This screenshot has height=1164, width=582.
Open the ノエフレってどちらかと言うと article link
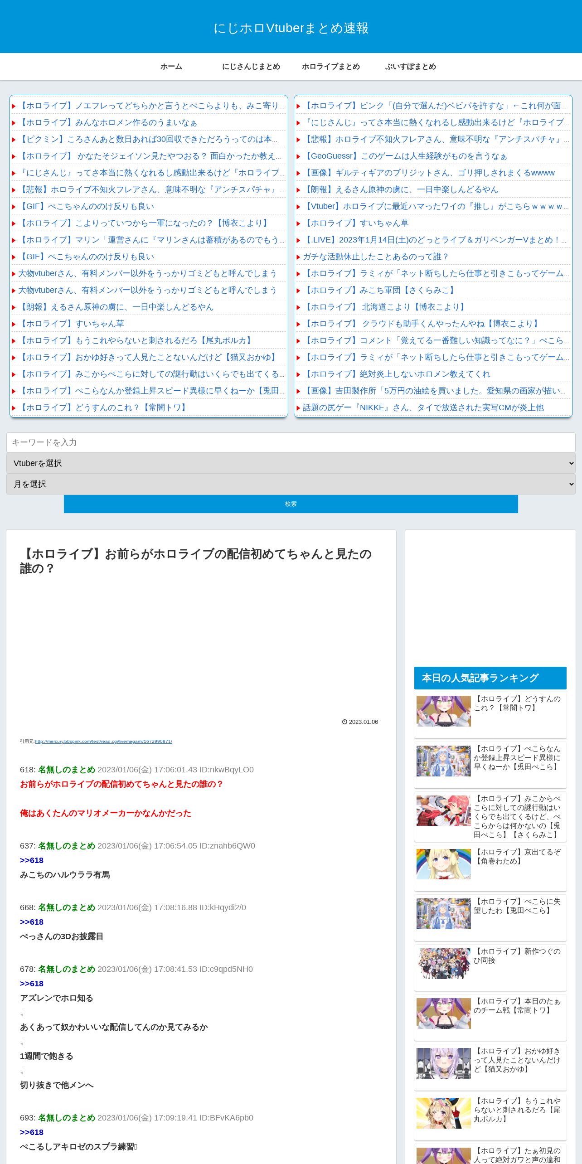tap(151, 106)
